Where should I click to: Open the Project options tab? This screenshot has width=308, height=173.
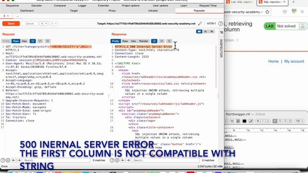[x=130, y=5]
